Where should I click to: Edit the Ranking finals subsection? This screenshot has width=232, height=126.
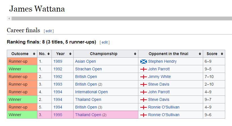click(105, 42)
